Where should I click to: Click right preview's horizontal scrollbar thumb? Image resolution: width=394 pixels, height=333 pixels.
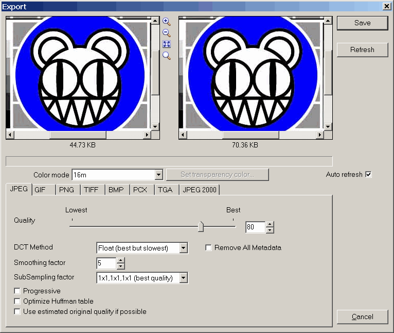click(251, 135)
